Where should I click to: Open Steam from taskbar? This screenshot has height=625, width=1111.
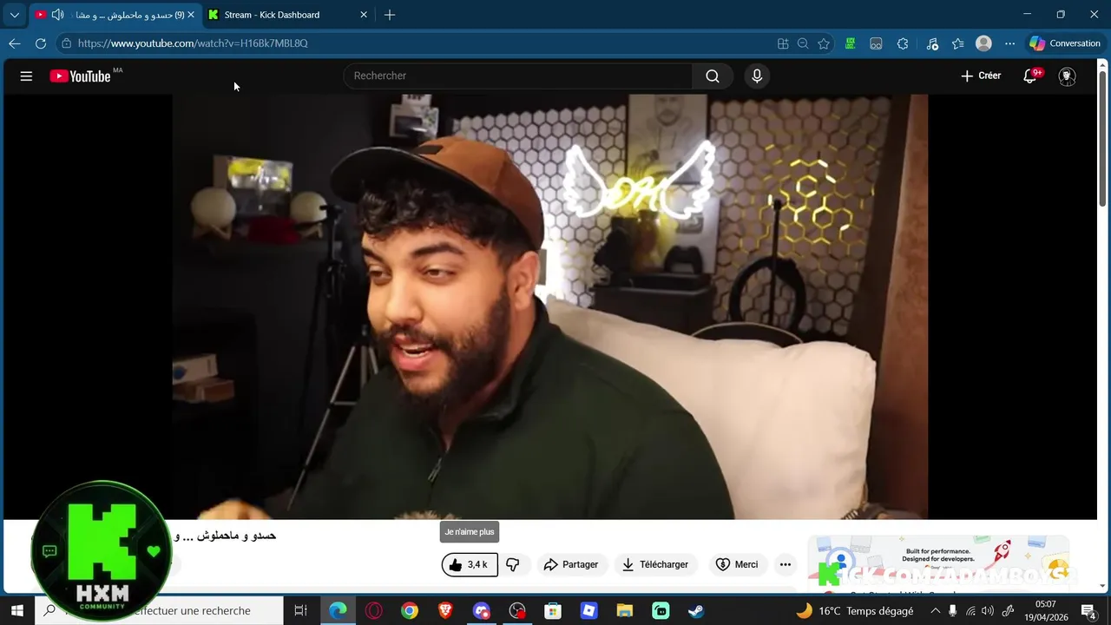(x=696, y=611)
